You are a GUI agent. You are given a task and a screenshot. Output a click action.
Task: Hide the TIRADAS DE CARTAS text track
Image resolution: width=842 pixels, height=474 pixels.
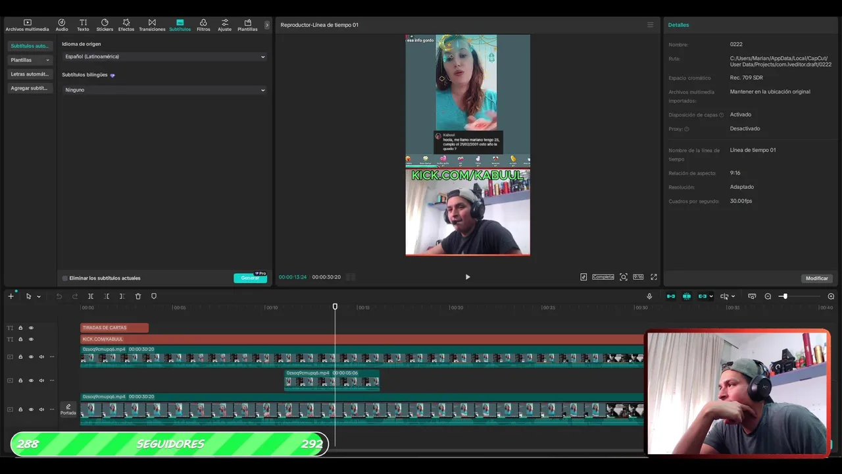tap(31, 328)
